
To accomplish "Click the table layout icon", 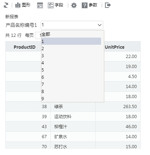I will coord(40,5).
